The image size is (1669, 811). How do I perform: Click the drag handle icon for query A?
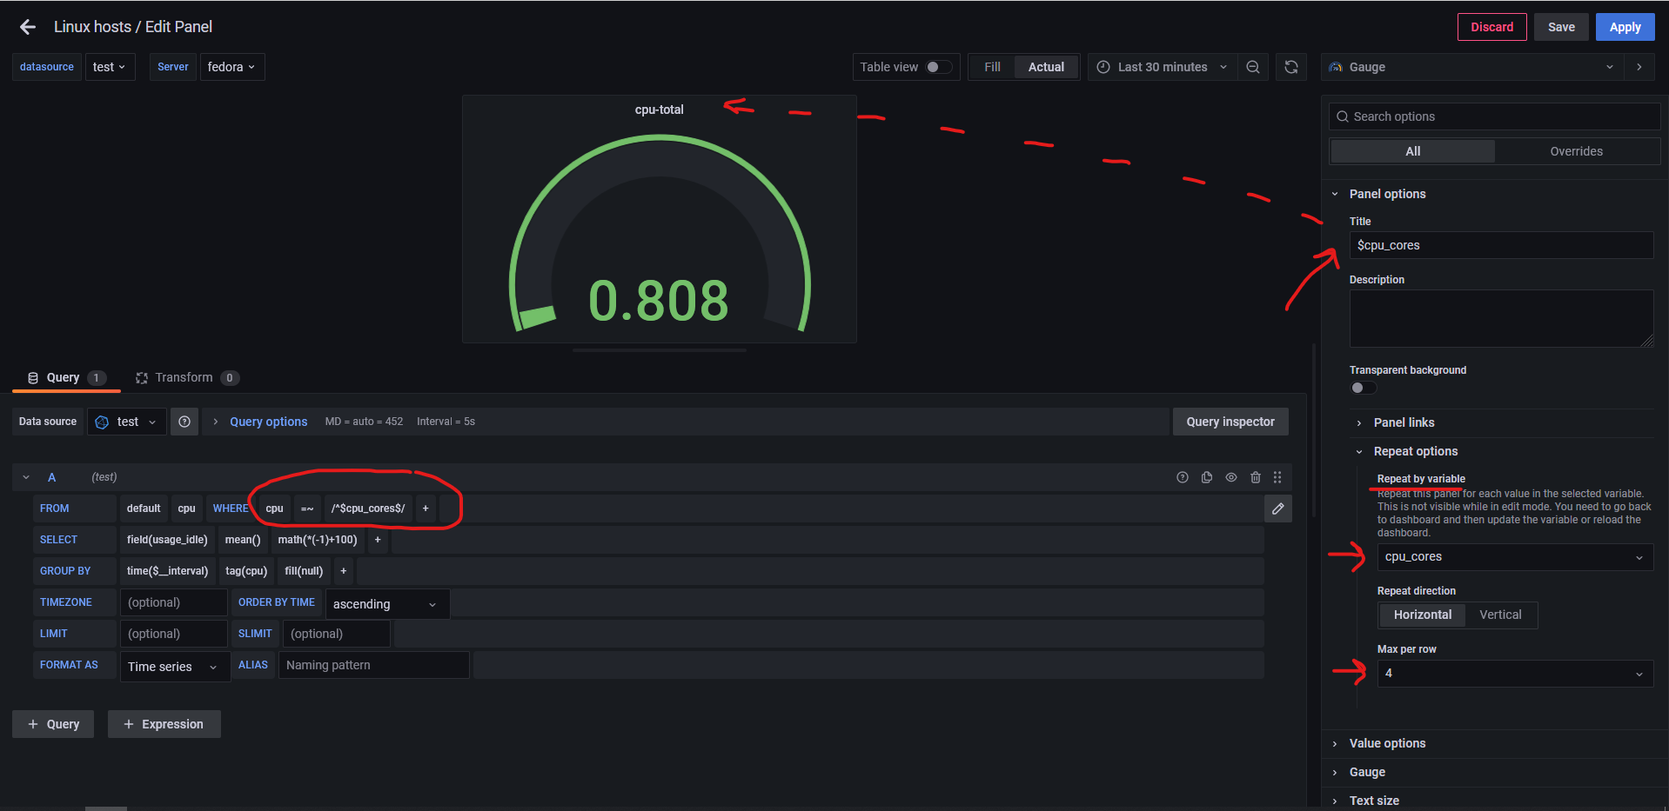1277,477
